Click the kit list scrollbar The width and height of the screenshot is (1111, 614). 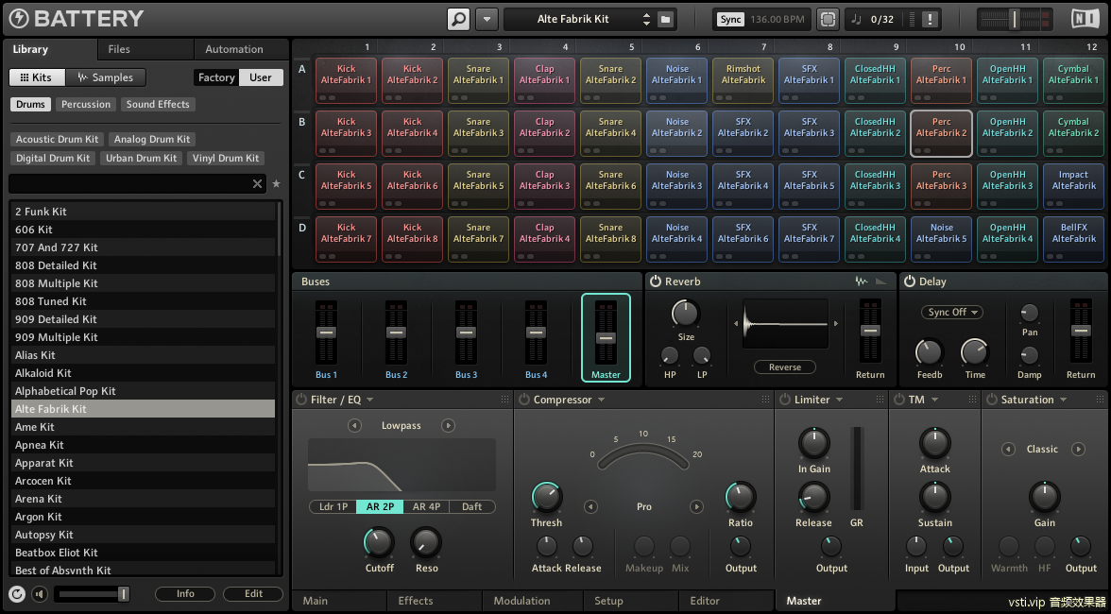click(280, 230)
